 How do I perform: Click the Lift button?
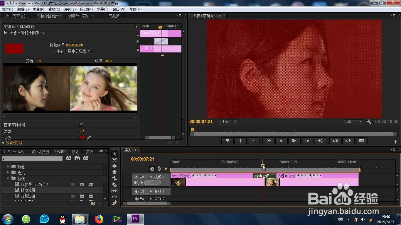pos(335,141)
